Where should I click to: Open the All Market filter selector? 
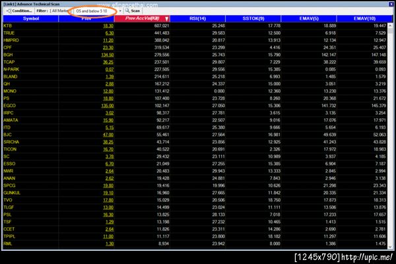pyautogui.click(x=59, y=11)
